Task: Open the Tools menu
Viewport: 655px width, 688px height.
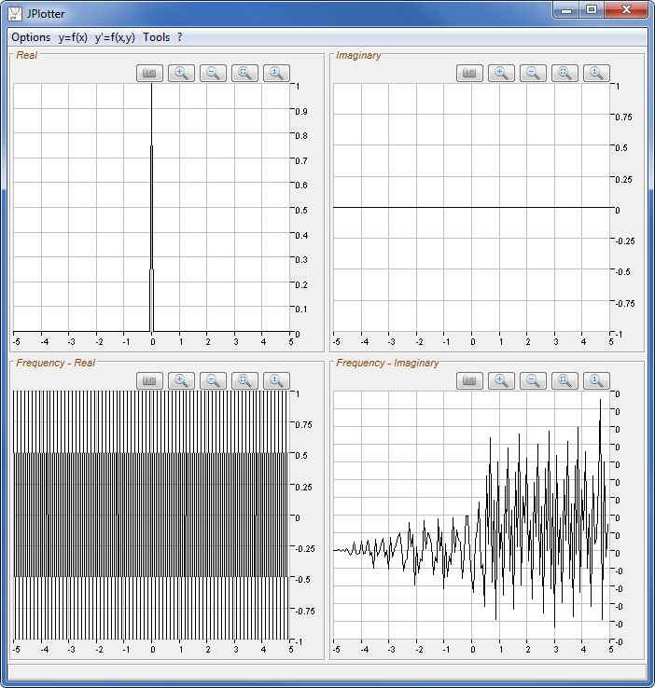Action: tap(157, 37)
